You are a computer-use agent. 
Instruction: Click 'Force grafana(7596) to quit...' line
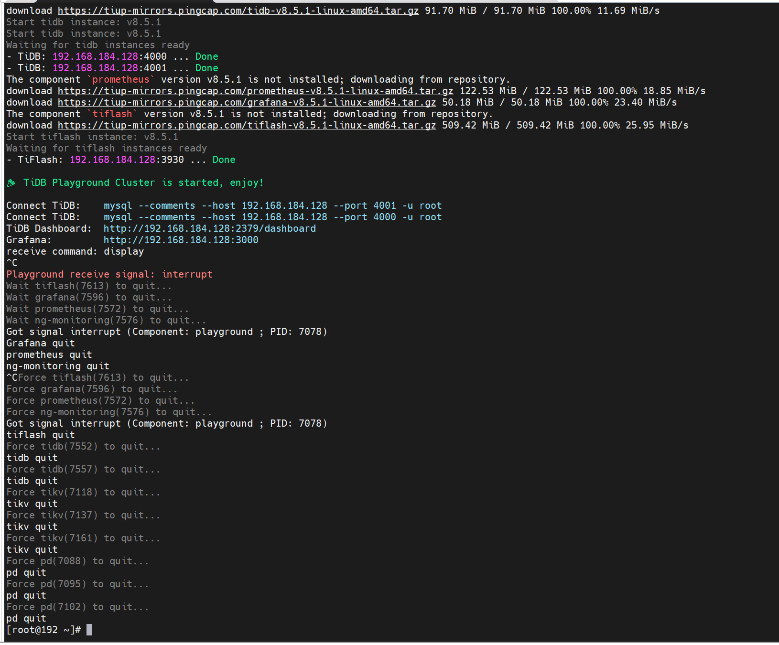(92, 389)
